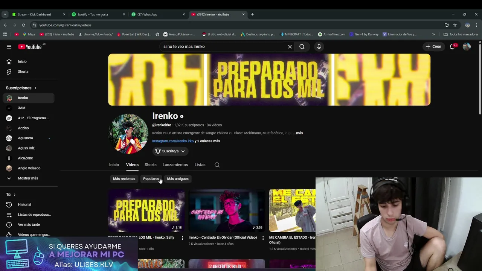Switch to channel Inicio tab
The width and height of the screenshot is (482, 271).
click(114, 165)
